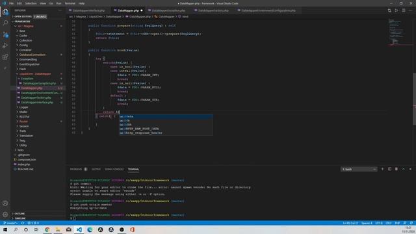
Task: Click the master branch indicator in the status bar
Action: (x=10, y=223)
